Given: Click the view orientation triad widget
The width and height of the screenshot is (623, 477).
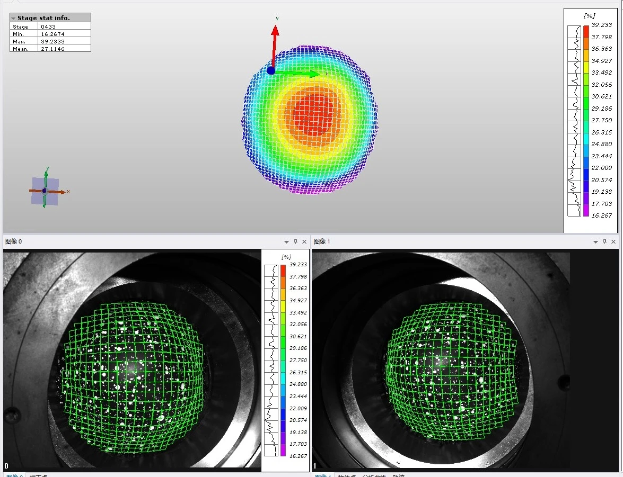Looking at the screenshot, I should pyautogui.click(x=46, y=190).
